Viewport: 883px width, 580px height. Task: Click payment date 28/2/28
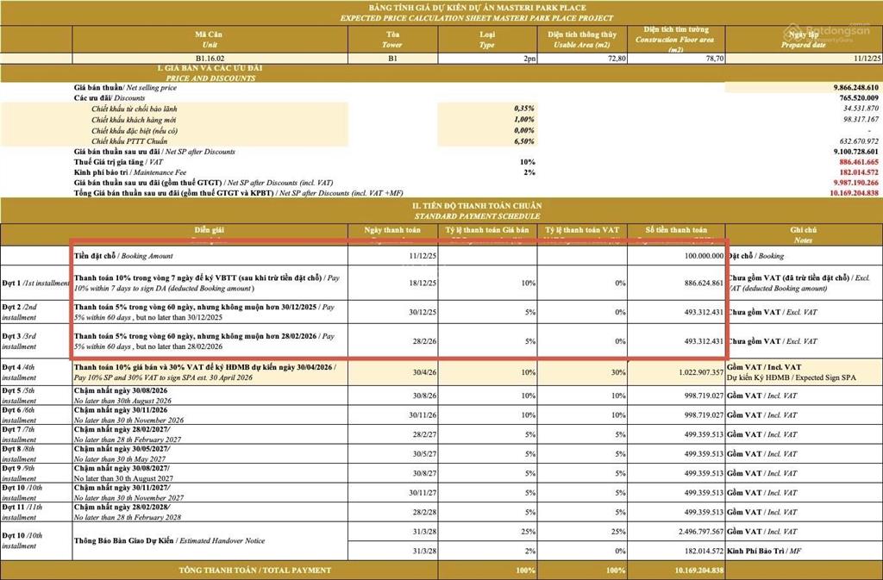[x=424, y=513]
